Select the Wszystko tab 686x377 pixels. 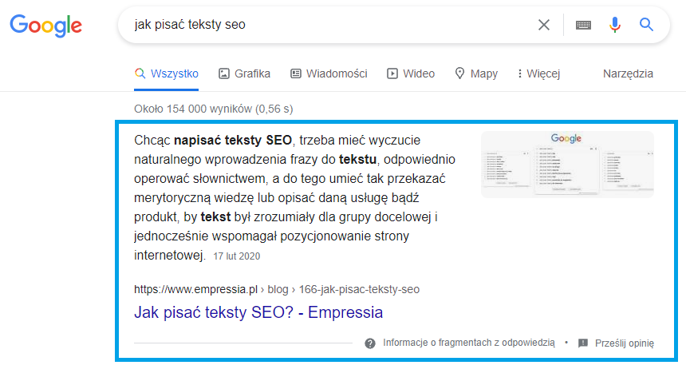point(166,73)
